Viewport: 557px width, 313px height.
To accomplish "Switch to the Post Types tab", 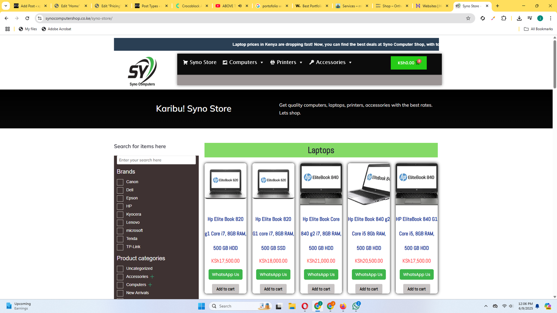I will coord(152,6).
